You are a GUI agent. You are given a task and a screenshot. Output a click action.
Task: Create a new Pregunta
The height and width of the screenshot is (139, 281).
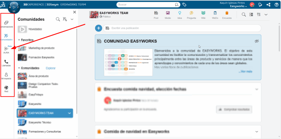click(191, 15)
